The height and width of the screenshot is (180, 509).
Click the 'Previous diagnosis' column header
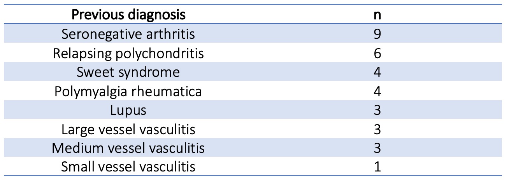[x=128, y=15]
